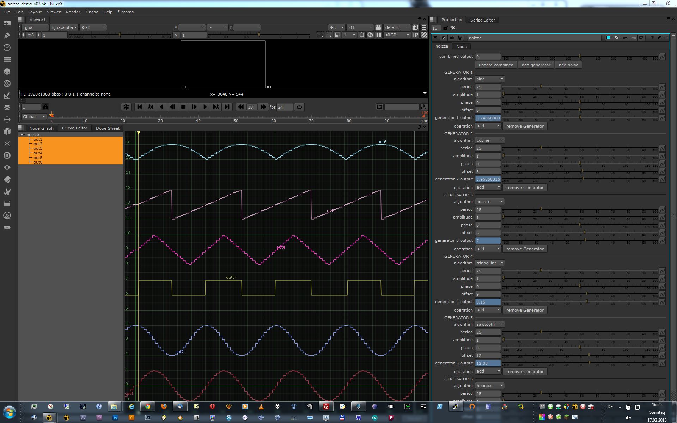Click the wrench icon in noizze panel header
677x423 pixels.
(x=460, y=38)
